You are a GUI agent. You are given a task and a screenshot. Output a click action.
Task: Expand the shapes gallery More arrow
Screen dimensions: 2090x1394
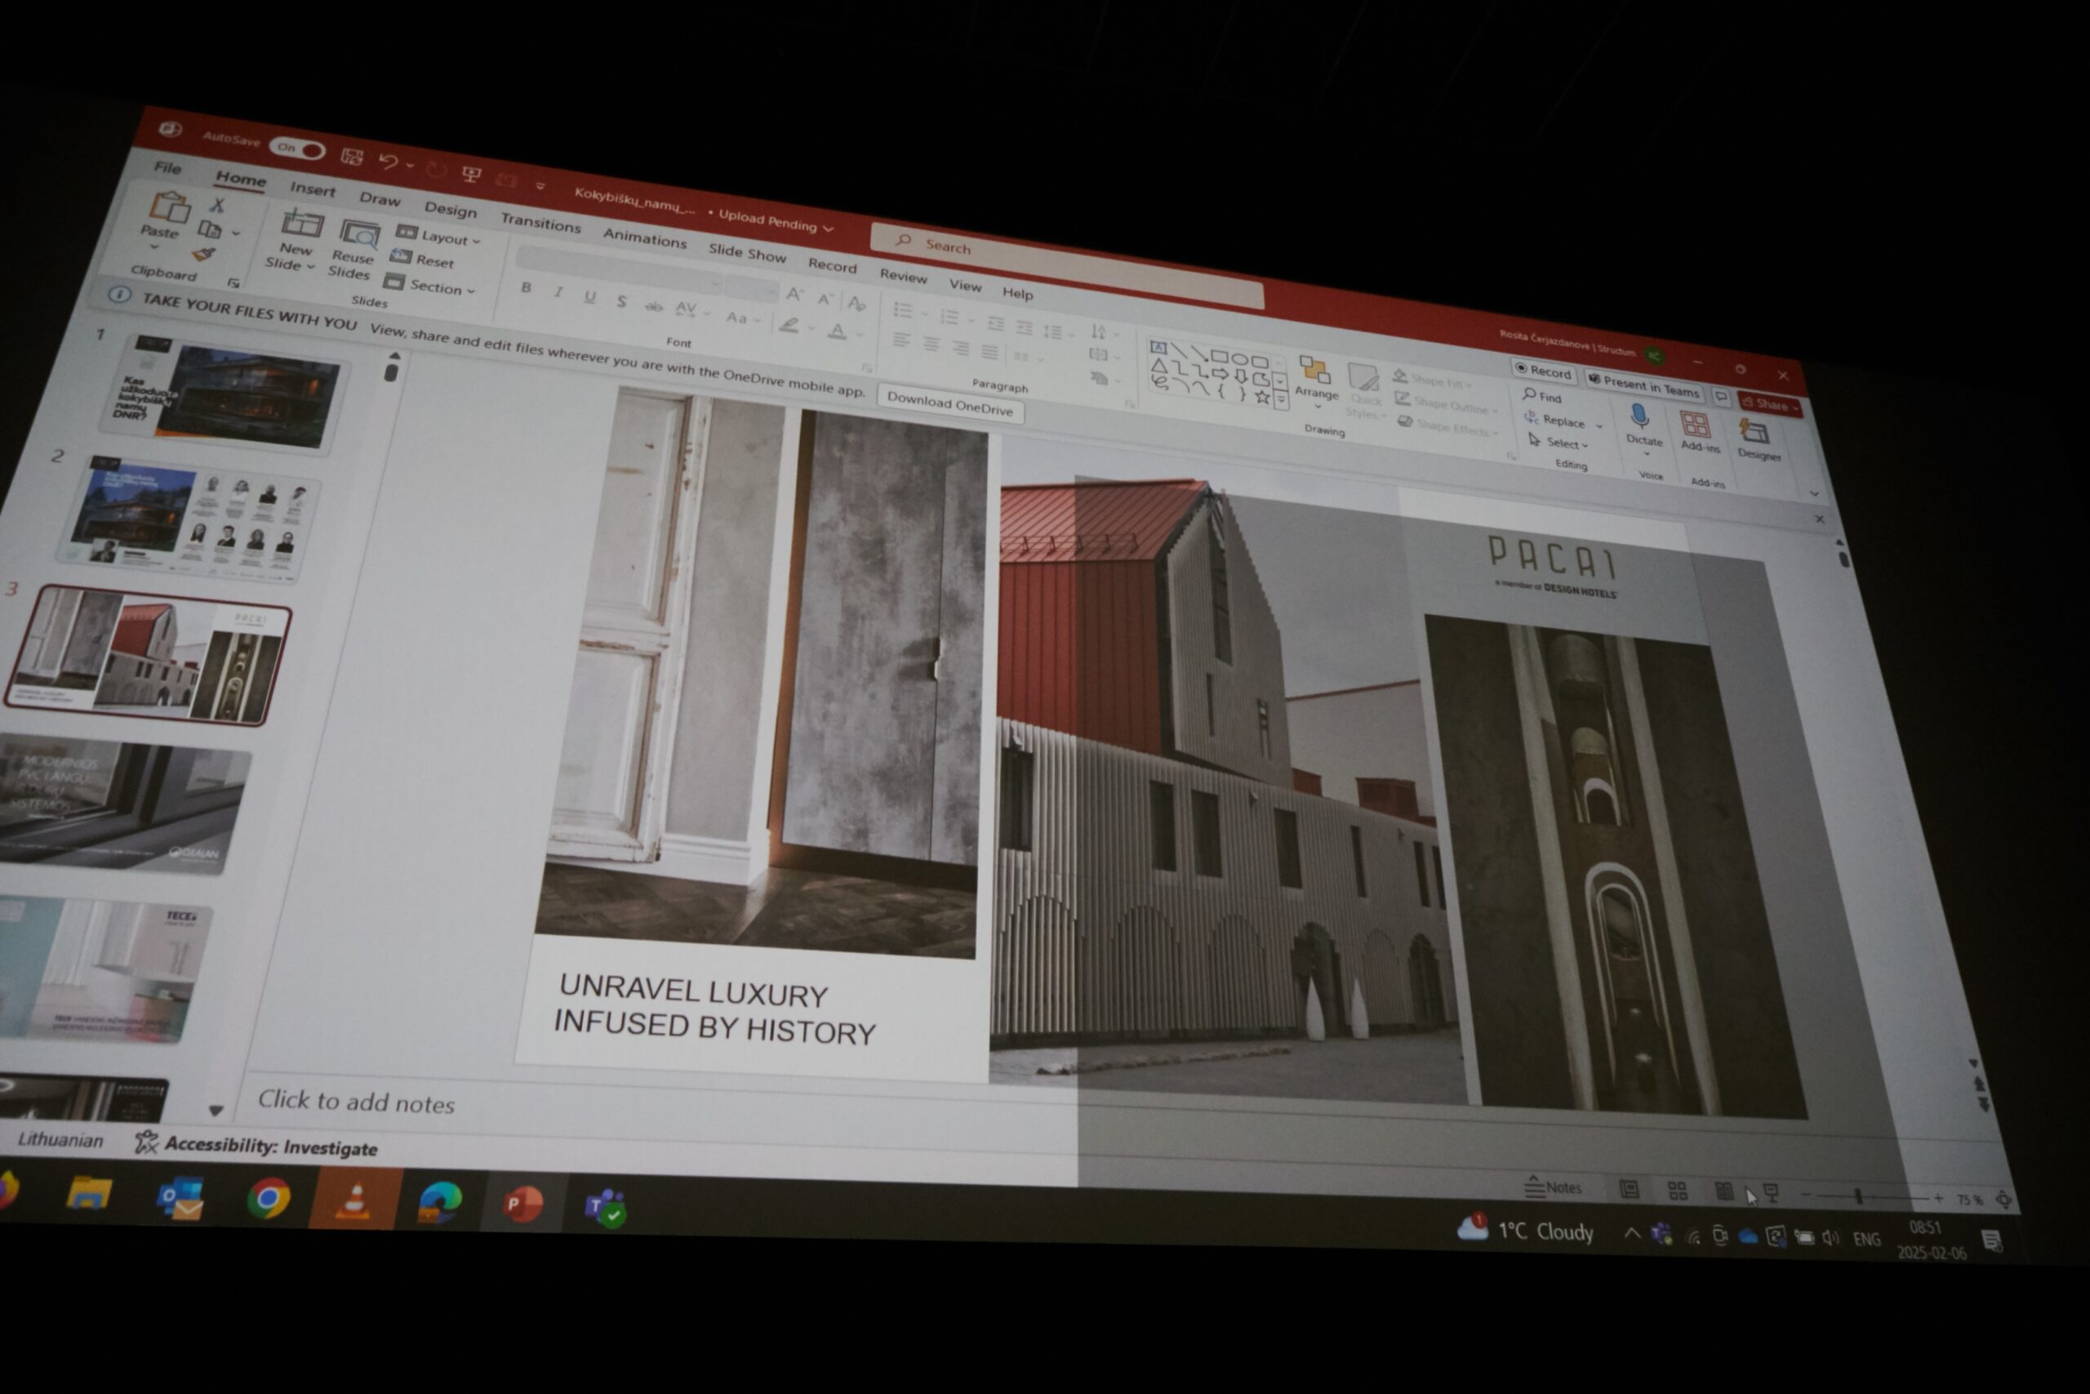pyautogui.click(x=1280, y=401)
